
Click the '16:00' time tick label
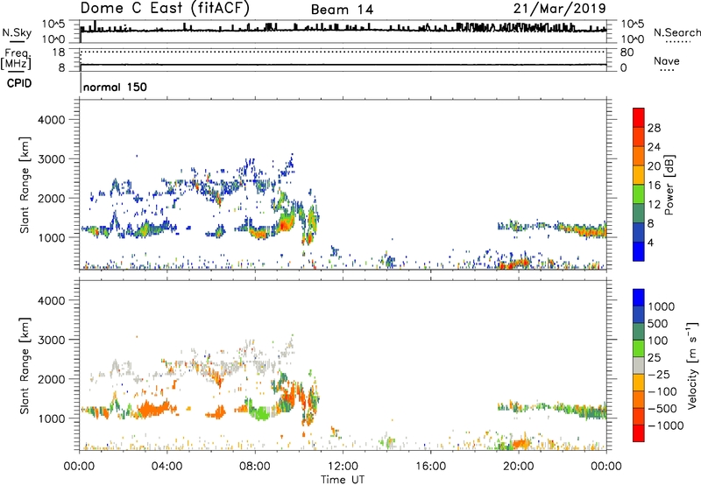click(430, 467)
